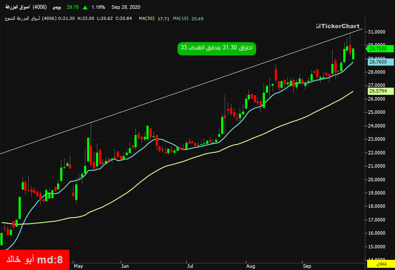Select the green target annotation label 33
Screen dimensions: 395x270
coord(217,48)
